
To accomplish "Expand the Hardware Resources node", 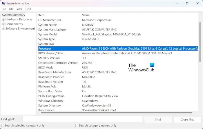I will 3,19.
